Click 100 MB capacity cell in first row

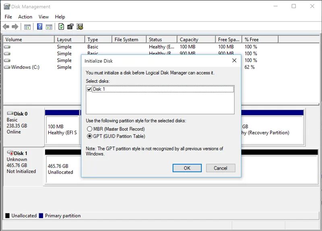tap(188, 47)
